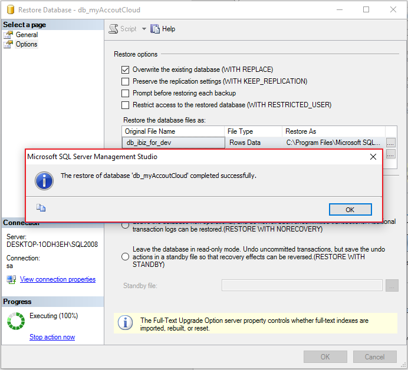Image resolution: width=408 pixels, height=370 pixels.
Task: Minimize the Restore Database window
Action: pos(339,9)
